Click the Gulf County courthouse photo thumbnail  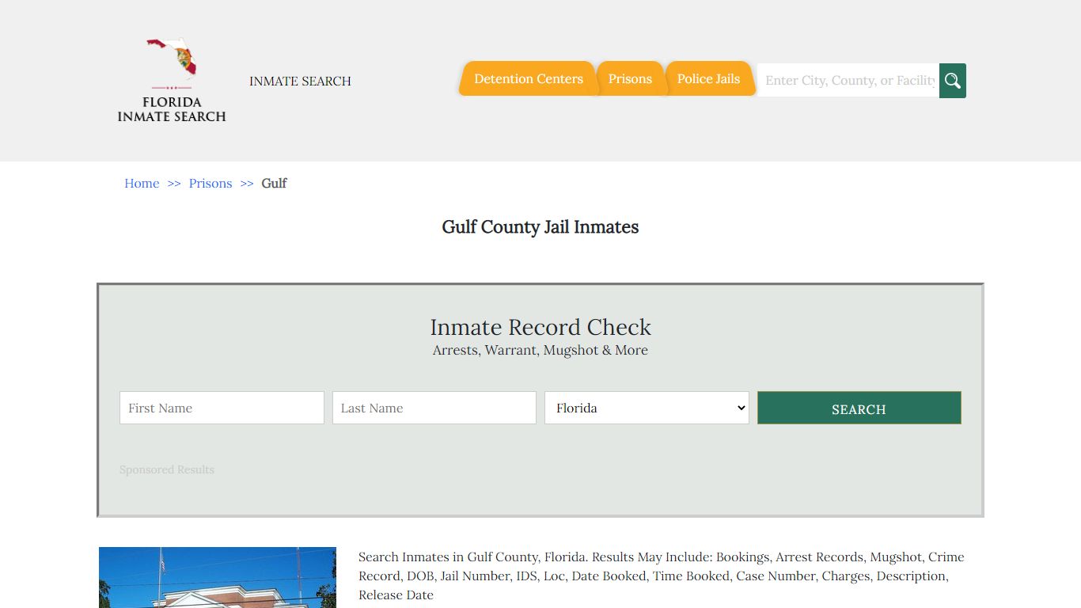pyautogui.click(x=218, y=577)
